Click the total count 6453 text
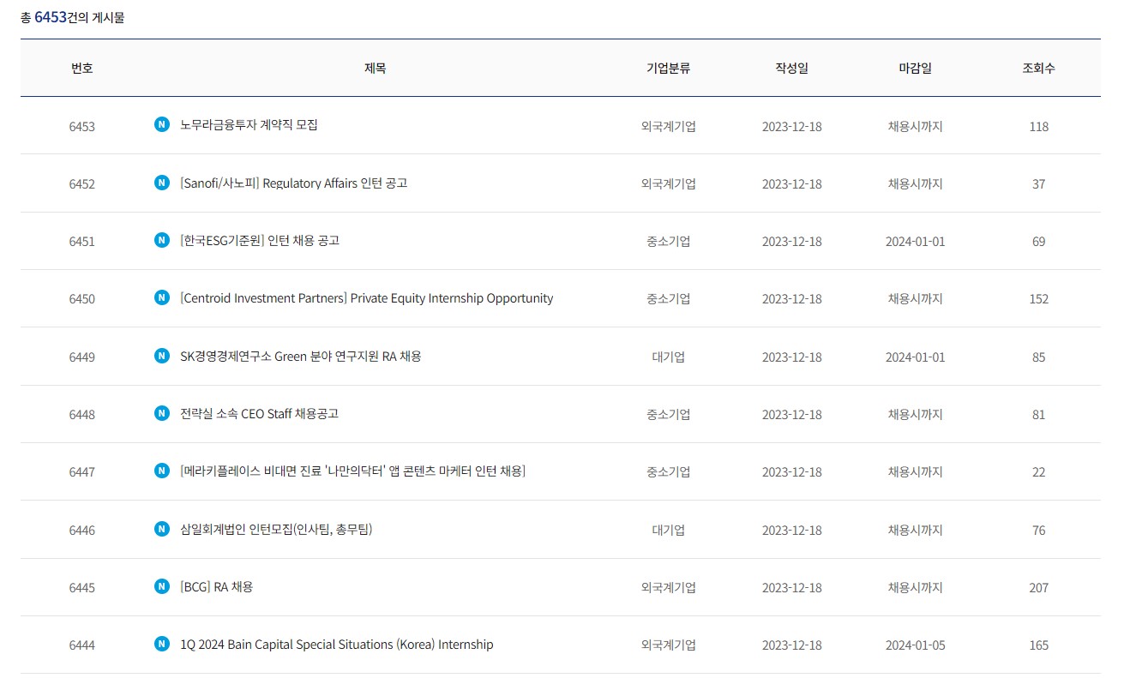This screenshot has width=1124, height=678. [51, 17]
